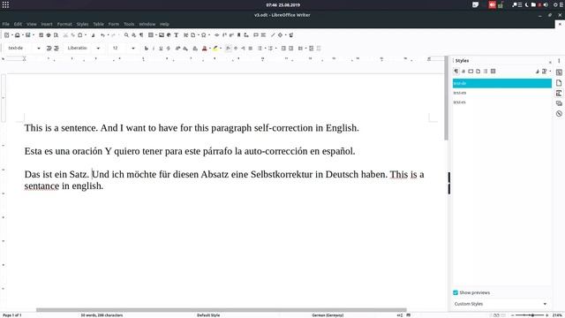The height and width of the screenshot is (318, 565).
Task: Click German (Germany) language in status bar
Action: pyautogui.click(x=328, y=315)
